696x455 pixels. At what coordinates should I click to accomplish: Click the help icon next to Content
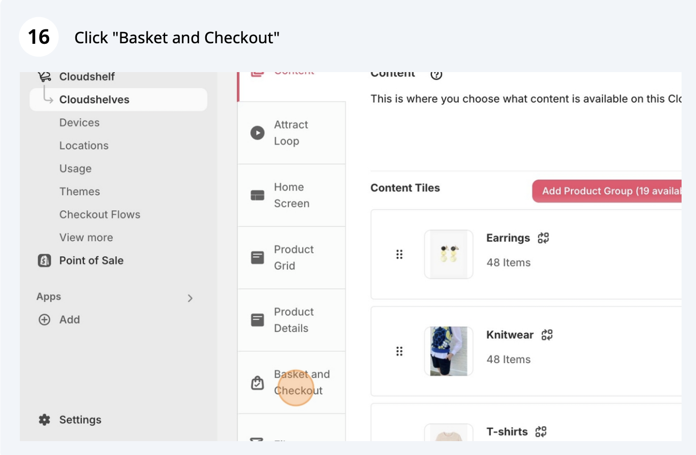[436, 74]
